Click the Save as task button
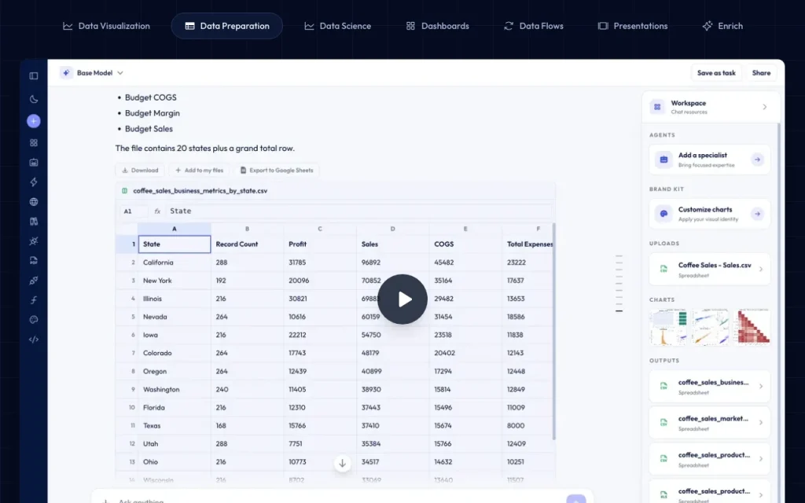The height and width of the screenshot is (503, 805). click(716, 73)
